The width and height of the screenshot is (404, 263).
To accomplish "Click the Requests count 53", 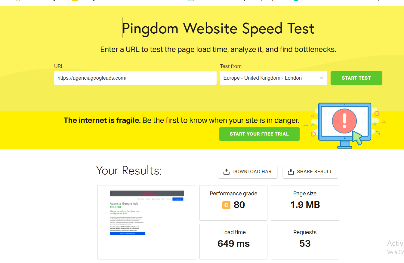I will tap(305, 243).
